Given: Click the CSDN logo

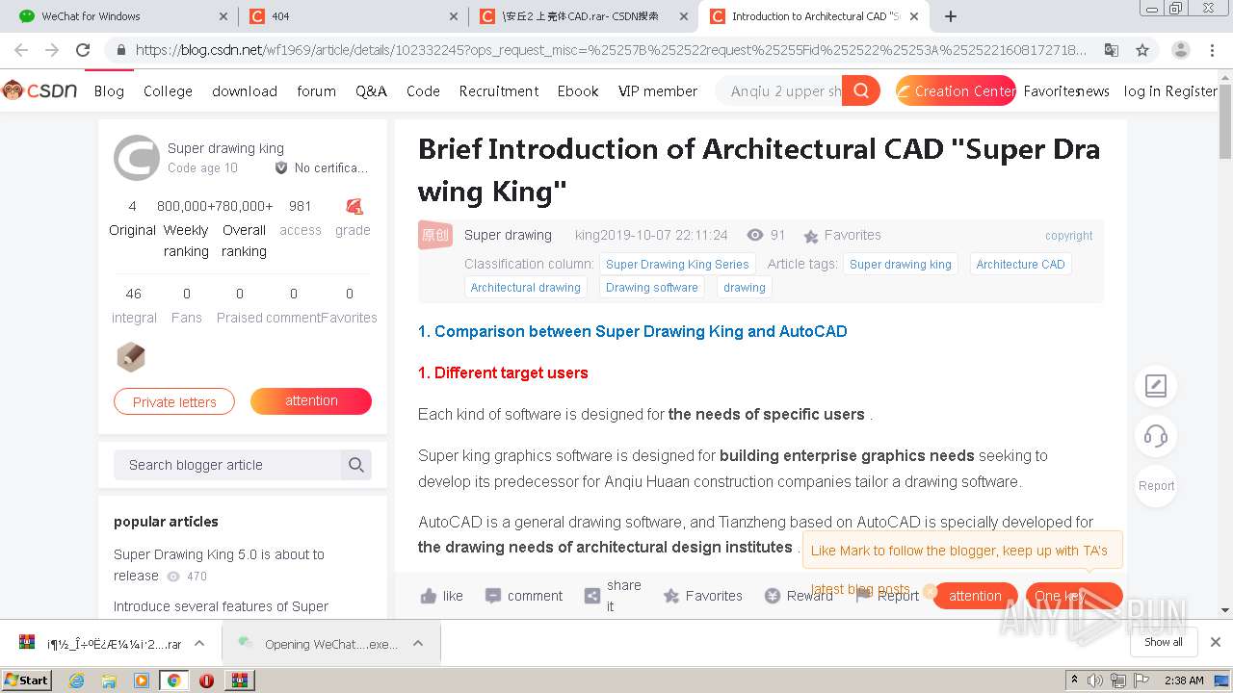Looking at the screenshot, I should pyautogui.click(x=39, y=90).
